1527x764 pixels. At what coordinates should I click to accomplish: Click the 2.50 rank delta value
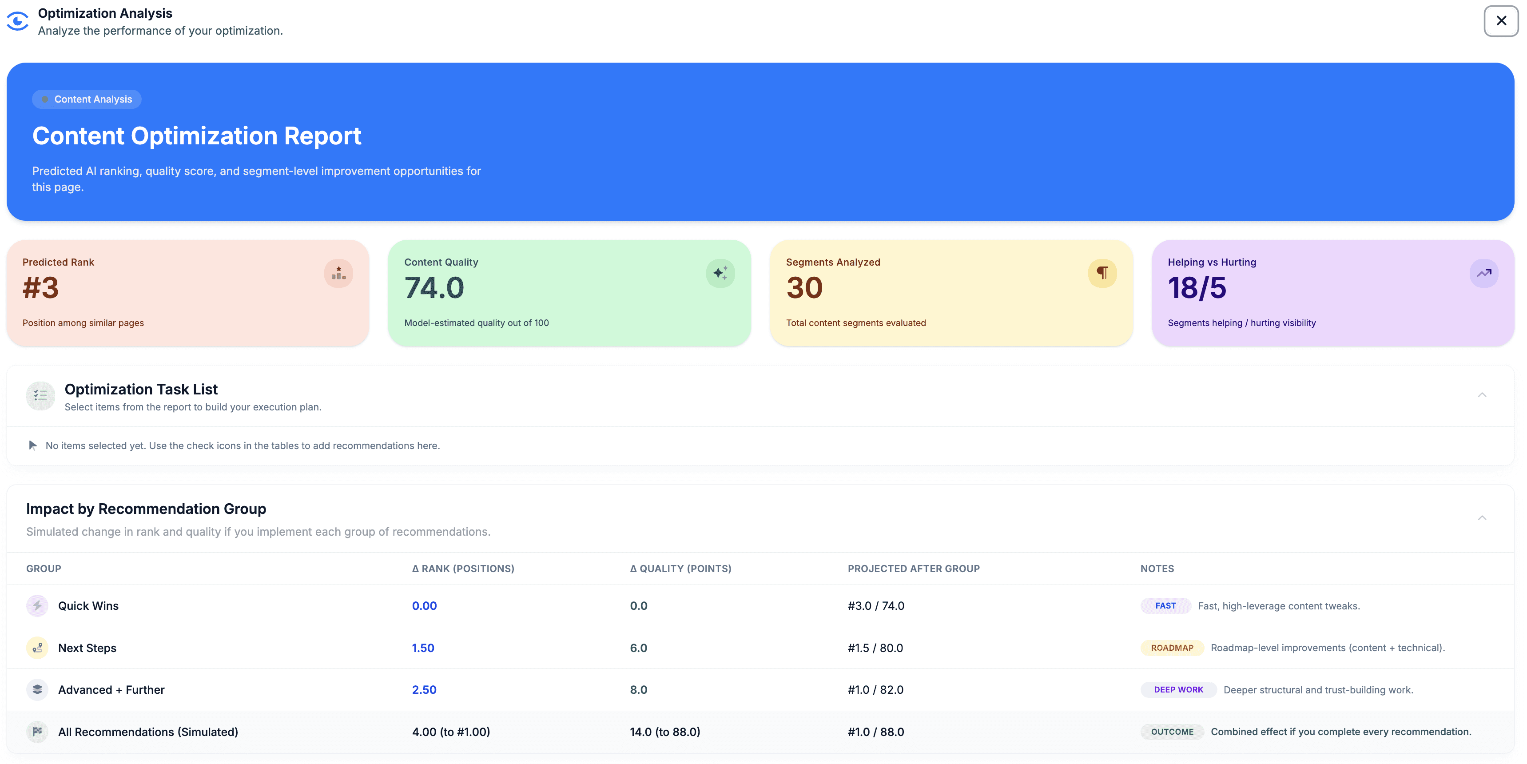point(424,689)
